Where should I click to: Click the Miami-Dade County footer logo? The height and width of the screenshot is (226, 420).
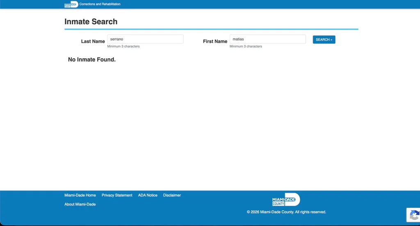click(286, 200)
